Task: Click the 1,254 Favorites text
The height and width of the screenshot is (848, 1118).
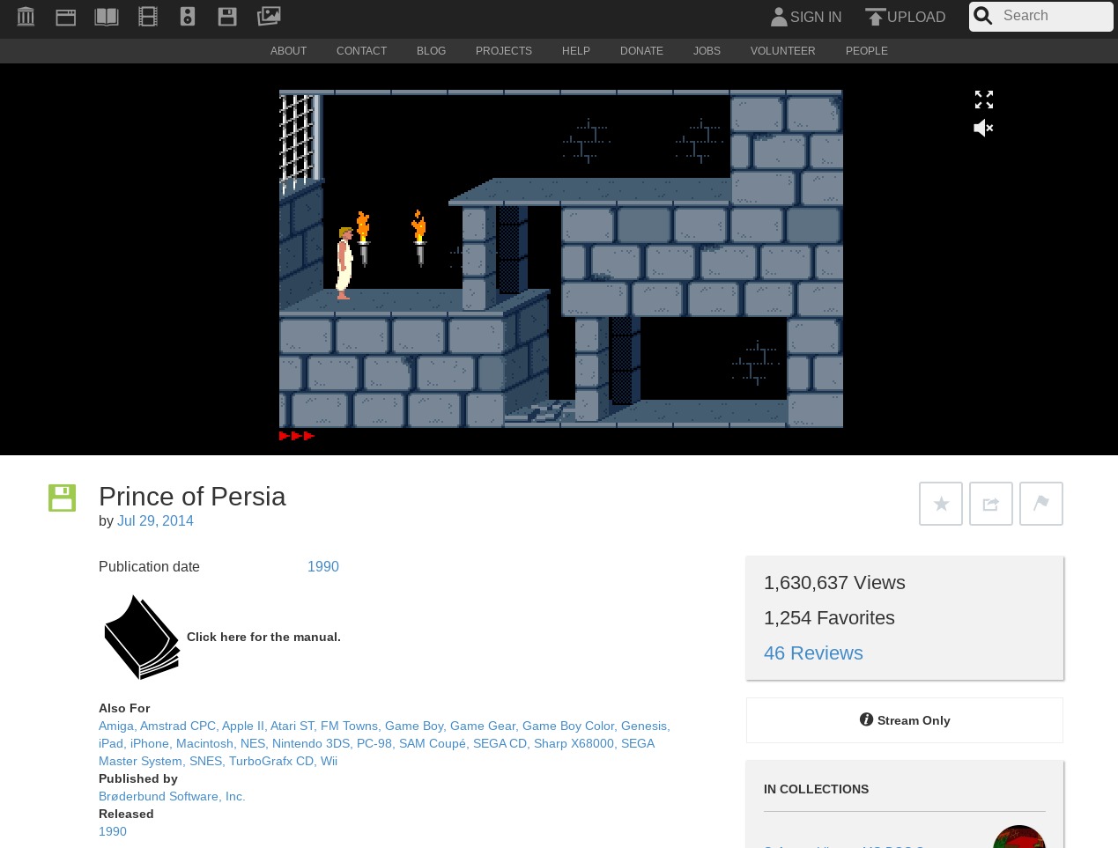Action: 829,617
